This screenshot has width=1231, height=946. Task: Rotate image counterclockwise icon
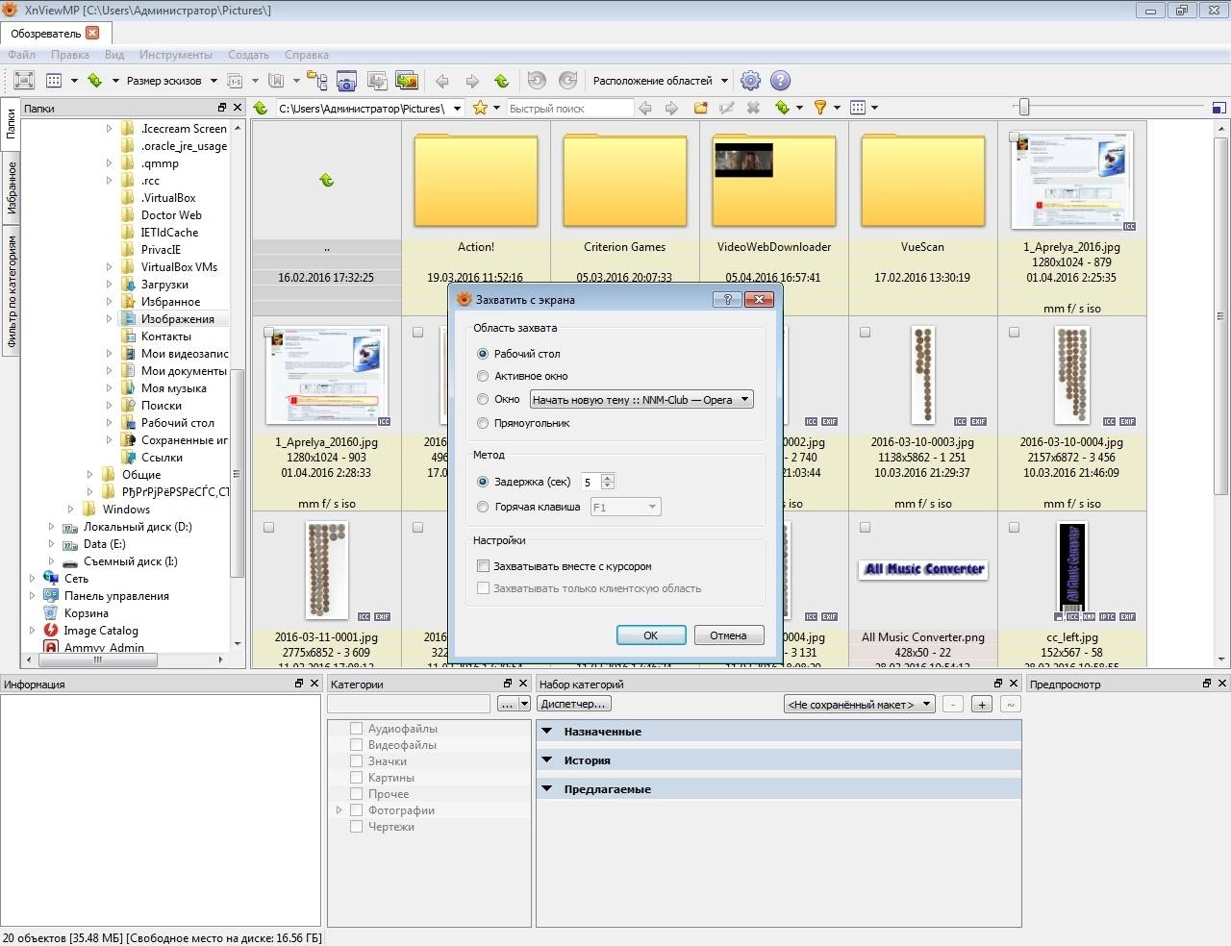coord(538,81)
